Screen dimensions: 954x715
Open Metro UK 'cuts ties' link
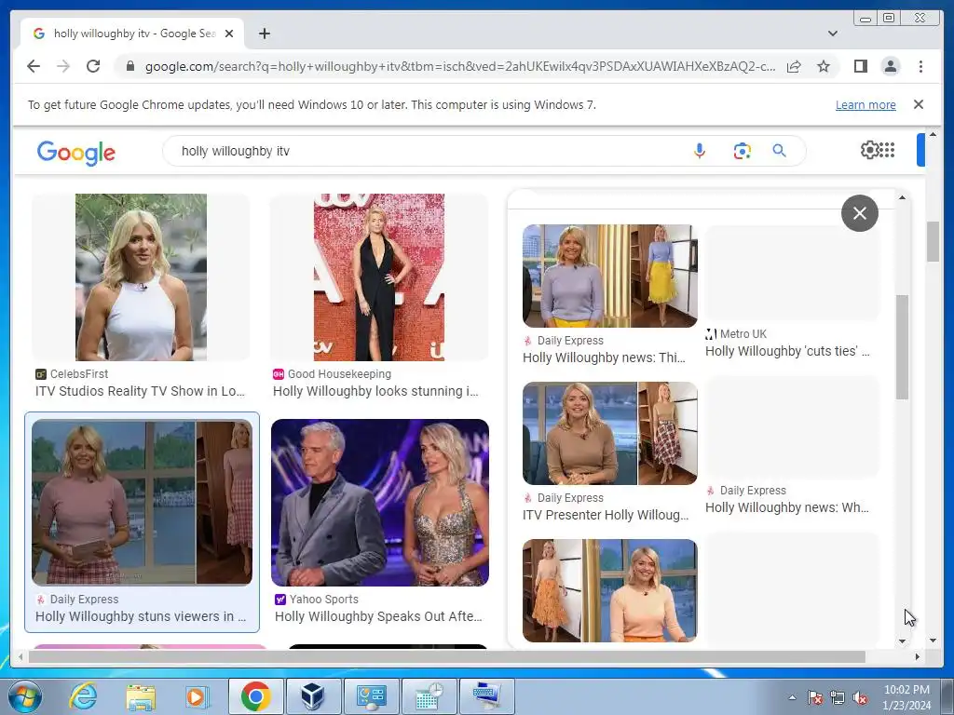(787, 351)
